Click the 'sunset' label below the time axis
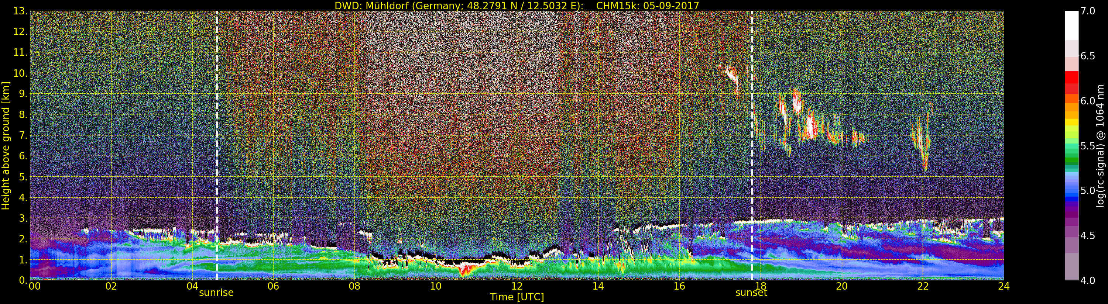The width and height of the screenshot is (1108, 304). (751, 293)
